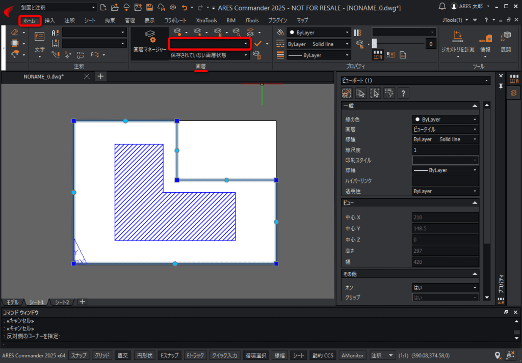Open the 画層マネージャー layer manager
The image size is (522, 363).
click(x=150, y=43)
